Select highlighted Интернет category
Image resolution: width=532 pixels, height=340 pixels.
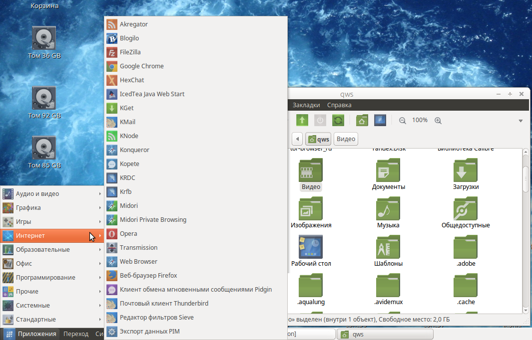pyautogui.click(x=52, y=236)
